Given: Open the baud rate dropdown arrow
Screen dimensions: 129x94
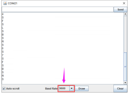Looking at the screenshot, I should coord(71,88).
